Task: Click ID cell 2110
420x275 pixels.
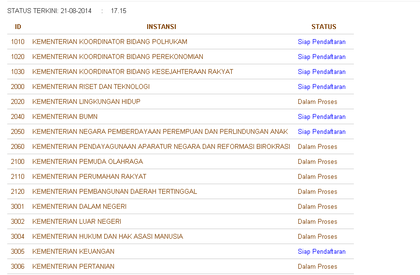Action: tap(18, 177)
